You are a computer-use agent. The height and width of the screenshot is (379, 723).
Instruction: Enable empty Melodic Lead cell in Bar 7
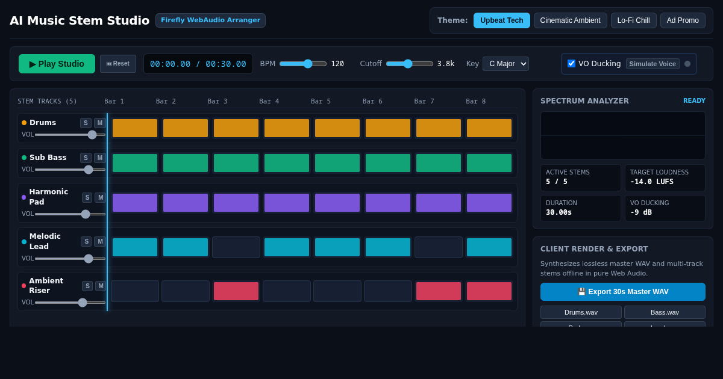pyautogui.click(x=439, y=247)
